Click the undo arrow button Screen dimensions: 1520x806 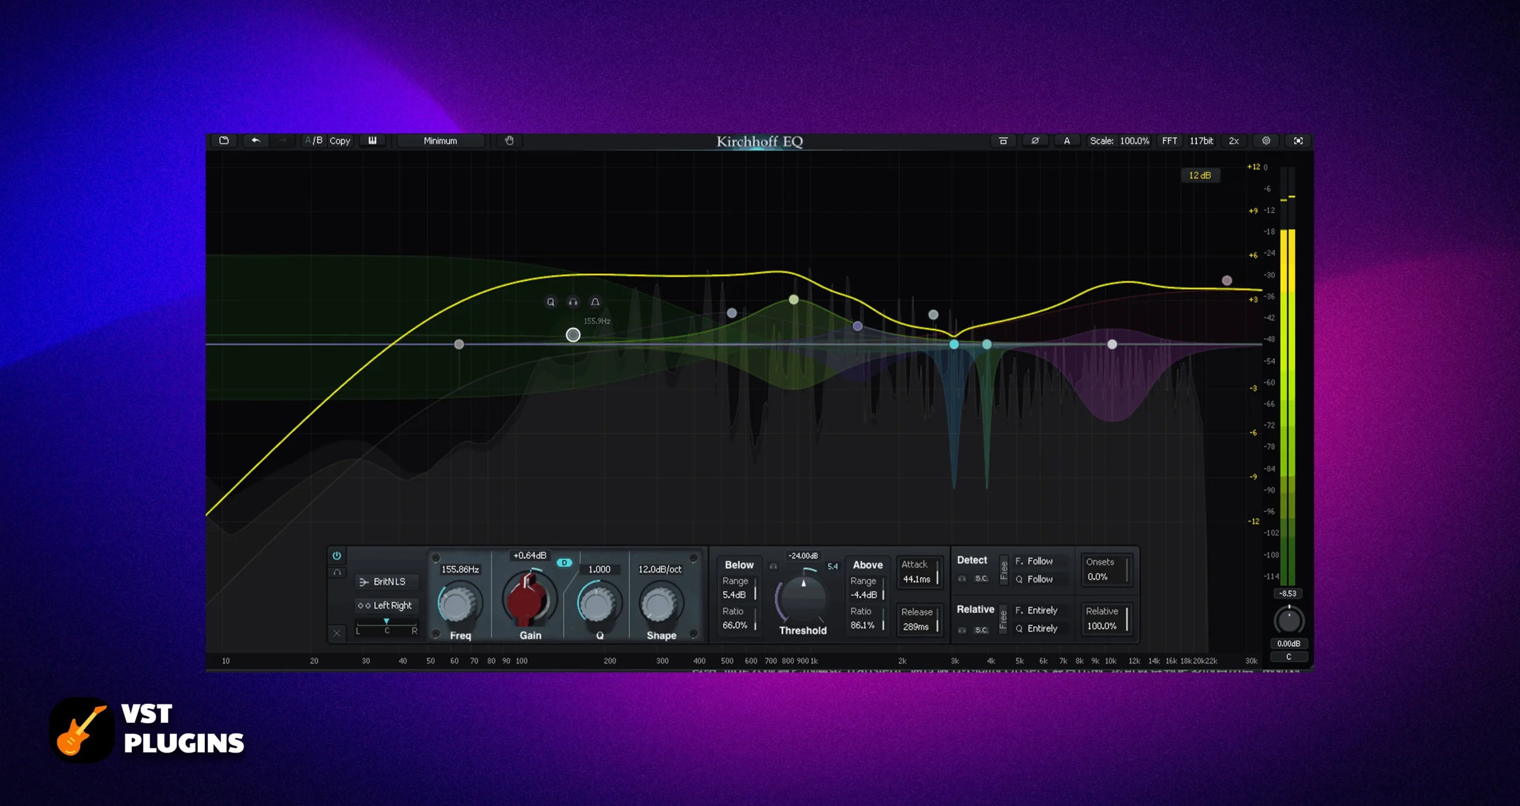coord(256,141)
